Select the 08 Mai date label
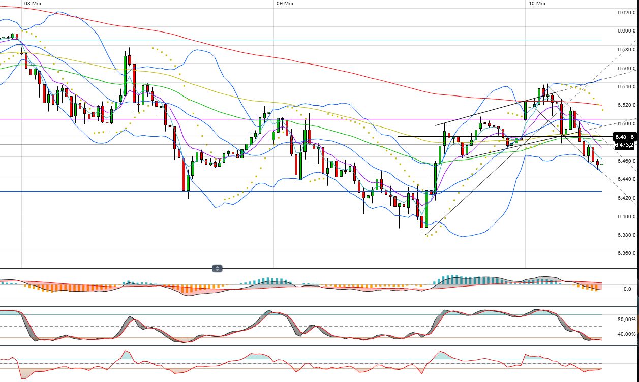Screen dimensions: 639x382 coord(33,4)
